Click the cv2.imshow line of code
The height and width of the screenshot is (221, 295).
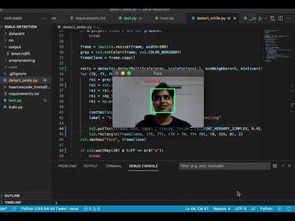[x=113, y=139]
